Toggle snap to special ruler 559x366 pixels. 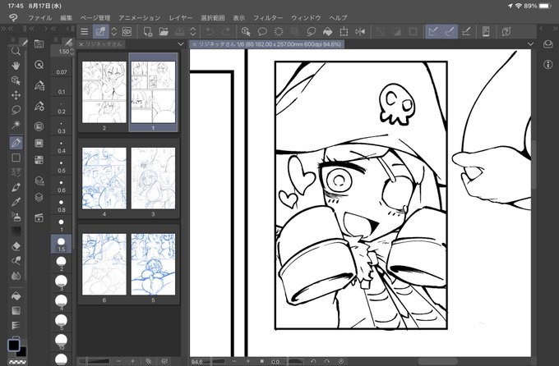pos(450,32)
